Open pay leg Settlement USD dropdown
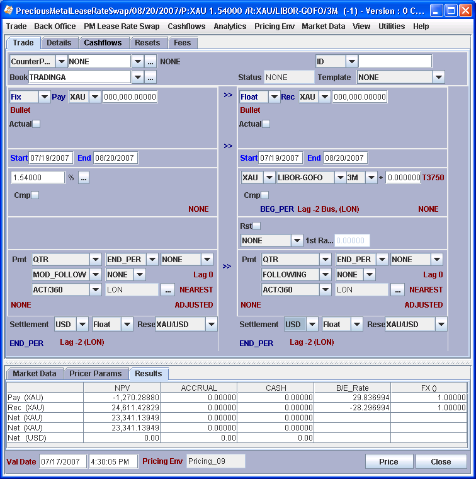This screenshot has height=479, width=476. [x=82, y=325]
